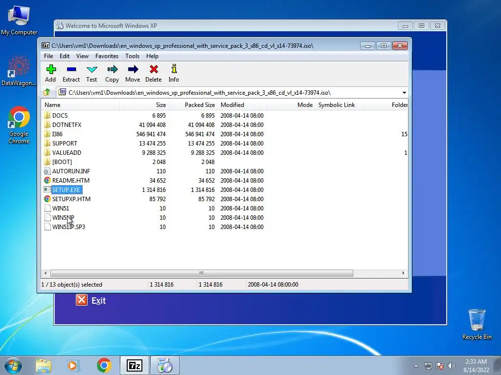This screenshot has width=501, height=375.
Task: Open Chrome from the taskbar
Action: (x=104, y=366)
